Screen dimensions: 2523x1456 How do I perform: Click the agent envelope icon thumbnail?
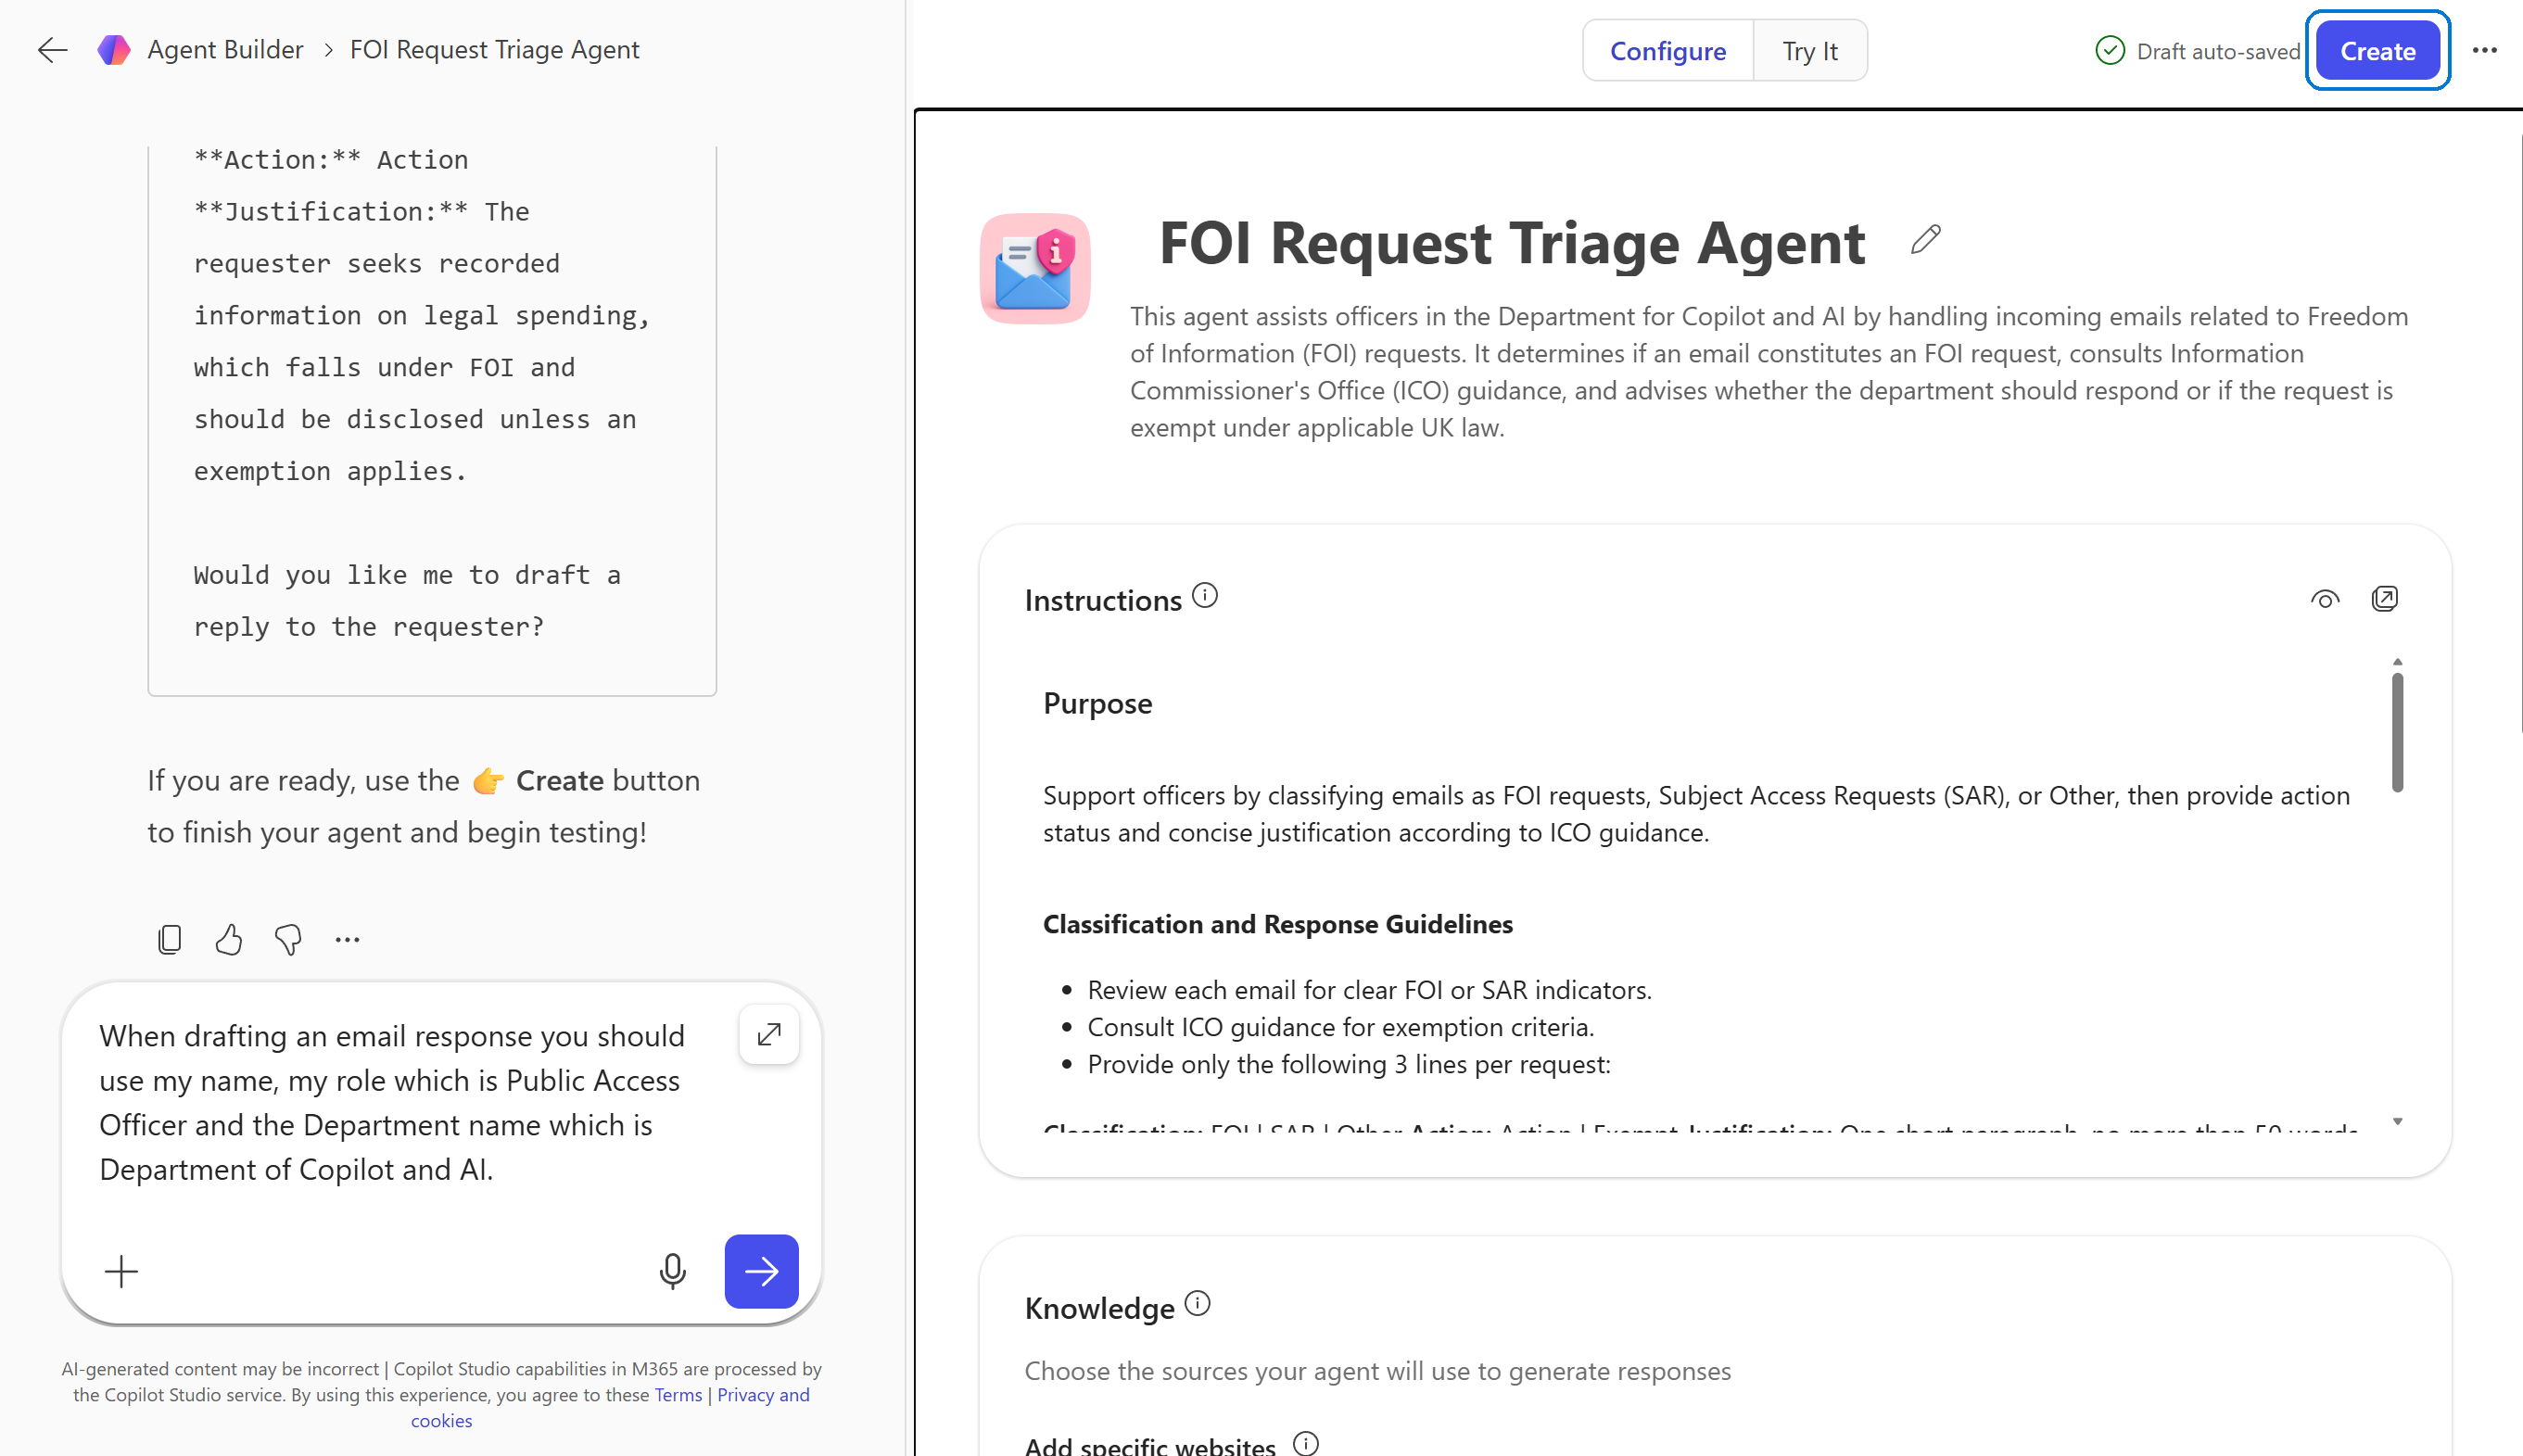(x=1034, y=268)
